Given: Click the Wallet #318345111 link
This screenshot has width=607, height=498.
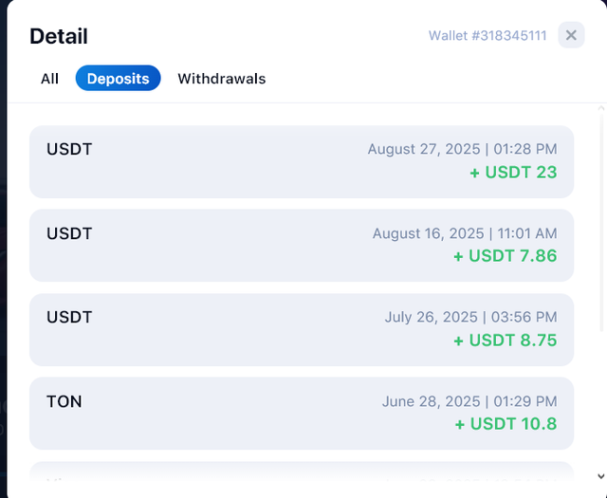Looking at the screenshot, I should click(487, 36).
